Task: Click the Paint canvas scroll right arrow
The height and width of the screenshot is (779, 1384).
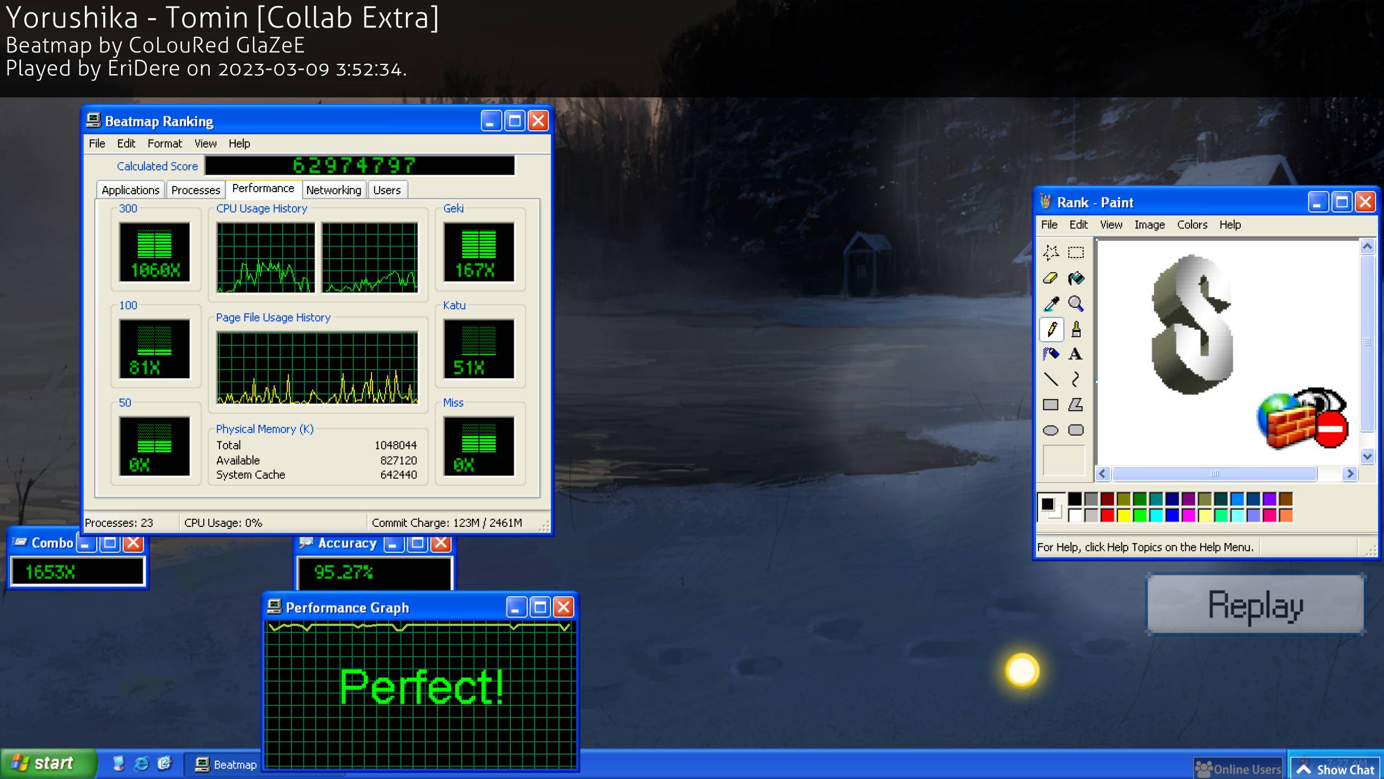Action: point(1350,474)
